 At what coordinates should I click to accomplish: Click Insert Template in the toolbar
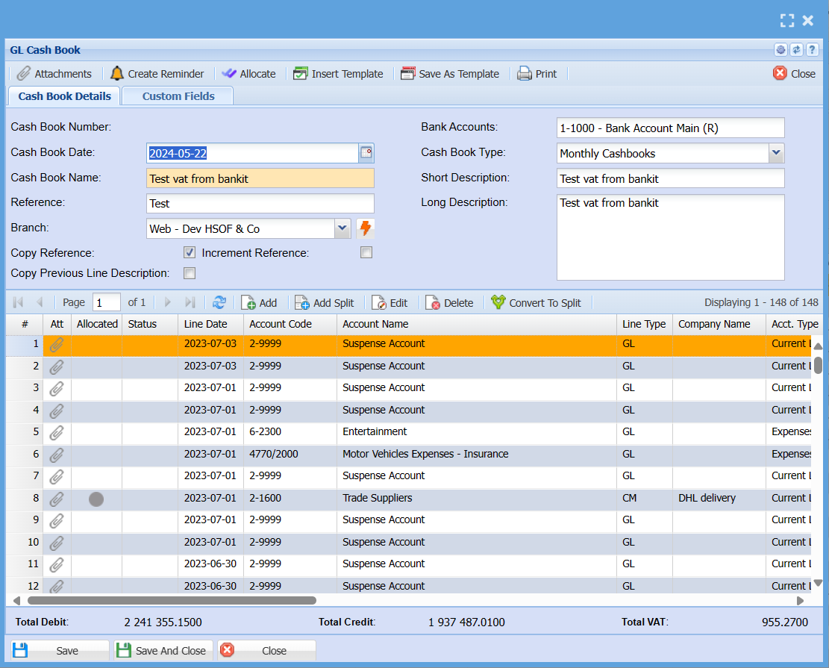tap(338, 74)
